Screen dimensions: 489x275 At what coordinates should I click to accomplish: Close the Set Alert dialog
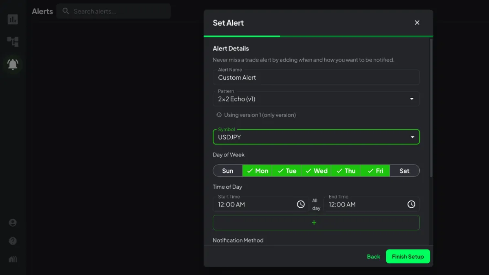(x=417, y=23)
